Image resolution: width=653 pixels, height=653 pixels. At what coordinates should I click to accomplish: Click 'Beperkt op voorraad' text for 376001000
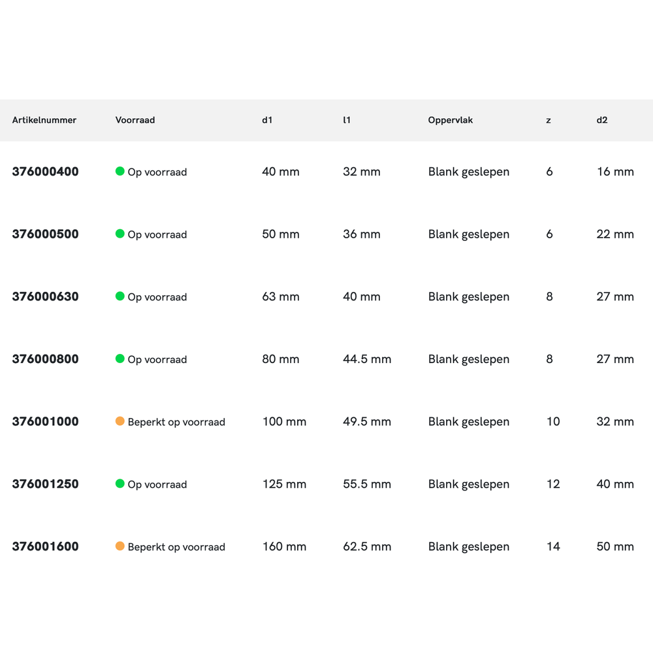[x=176, y=422]
